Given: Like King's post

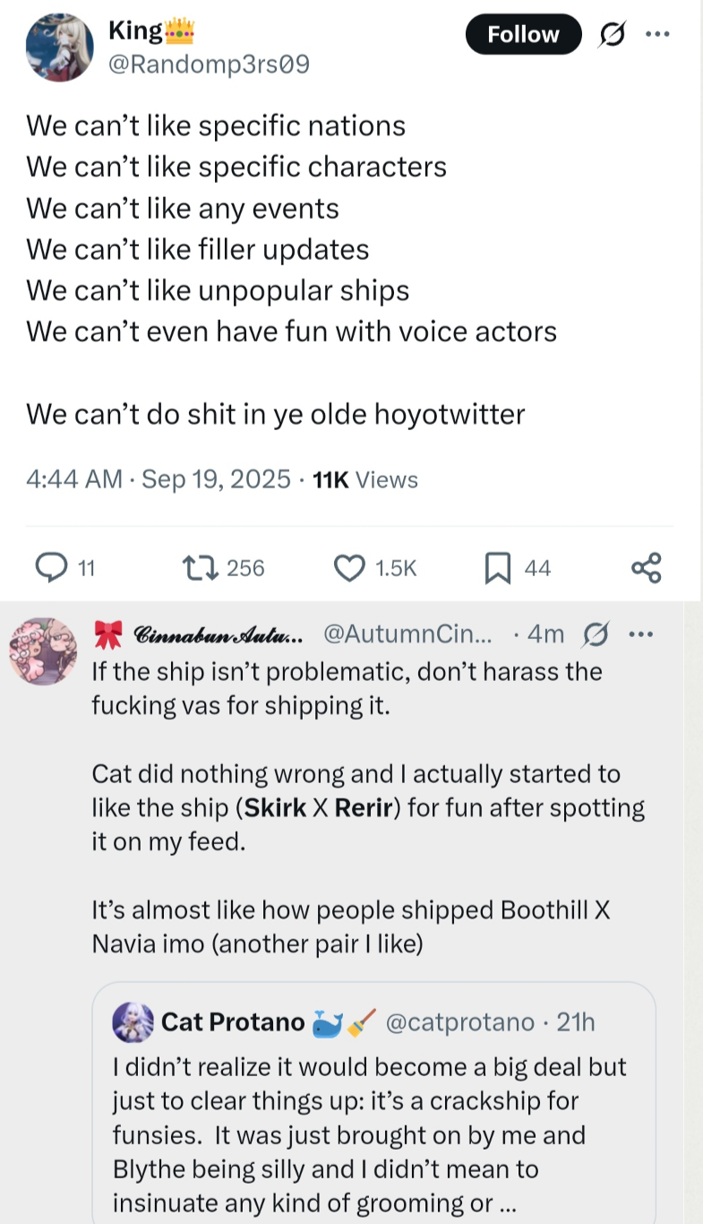Looking at the screenshot, I should coord(347,567).
